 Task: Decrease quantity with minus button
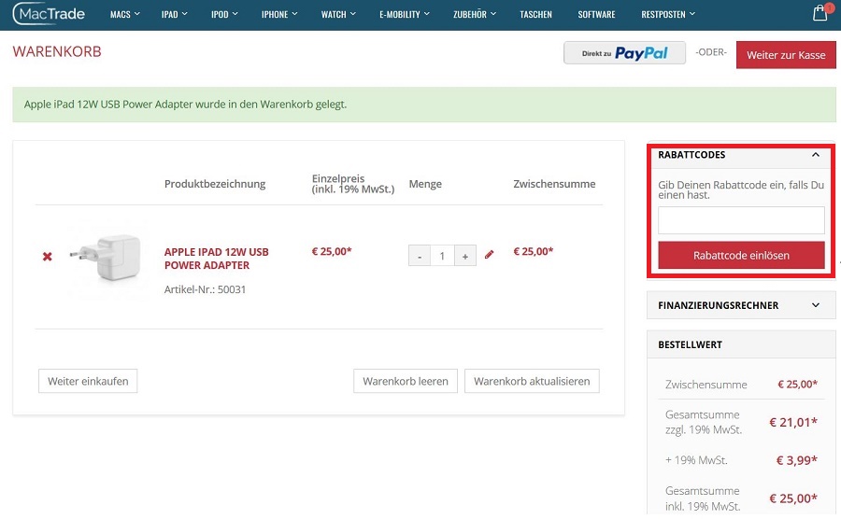(x=420, y=256)
